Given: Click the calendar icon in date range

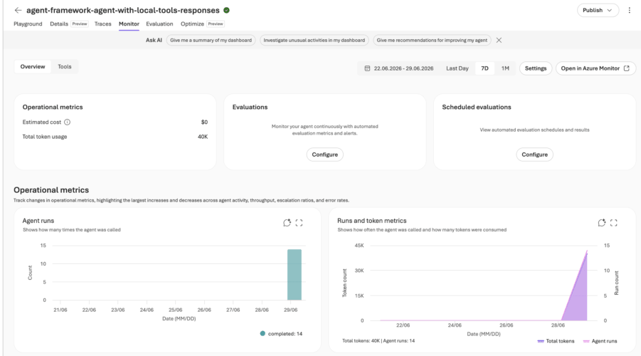Looking at the screenshot, I should 367,68.
